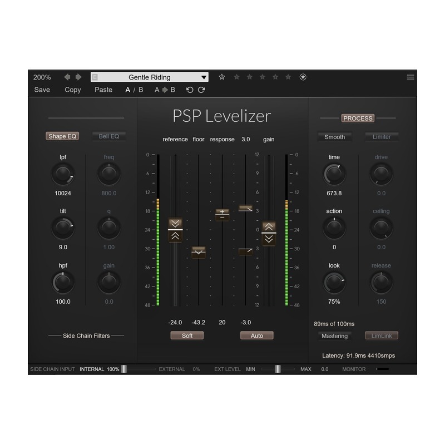Click Paste in the top bar

click(103, 90)
